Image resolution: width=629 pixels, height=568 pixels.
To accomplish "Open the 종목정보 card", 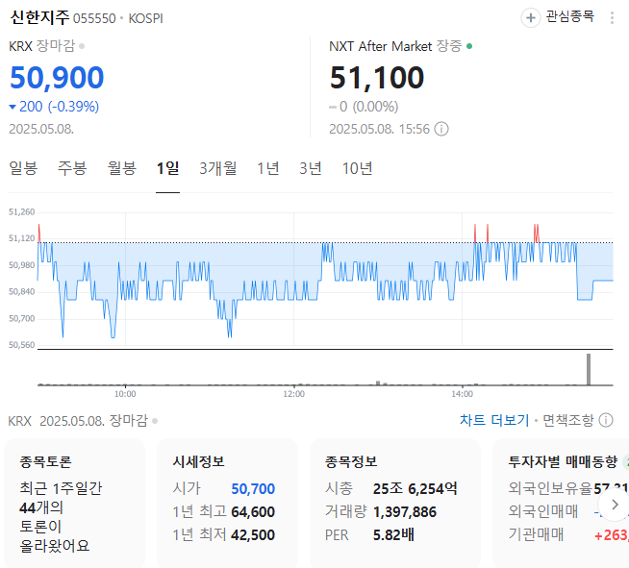I will pos(395,503).
